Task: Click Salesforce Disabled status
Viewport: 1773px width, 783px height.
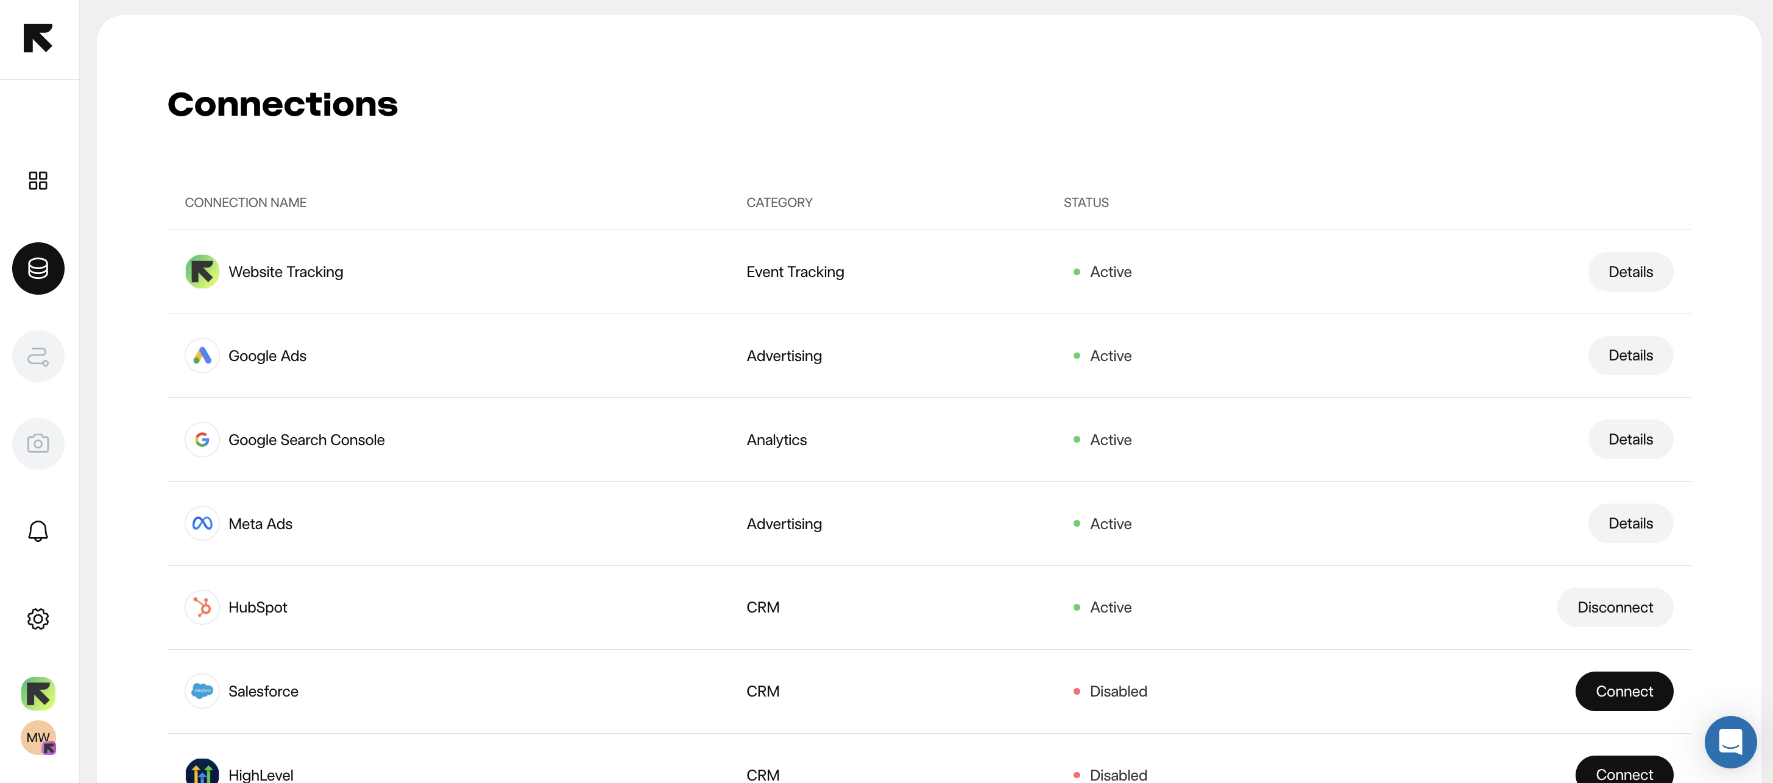Action: click(x=1110, y=692)
